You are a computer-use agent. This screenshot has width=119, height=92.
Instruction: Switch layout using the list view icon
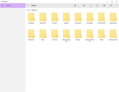[x=104, y=6]
